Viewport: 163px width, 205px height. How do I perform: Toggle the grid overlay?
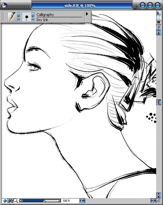pyautogui.click(x=159, y=17)
